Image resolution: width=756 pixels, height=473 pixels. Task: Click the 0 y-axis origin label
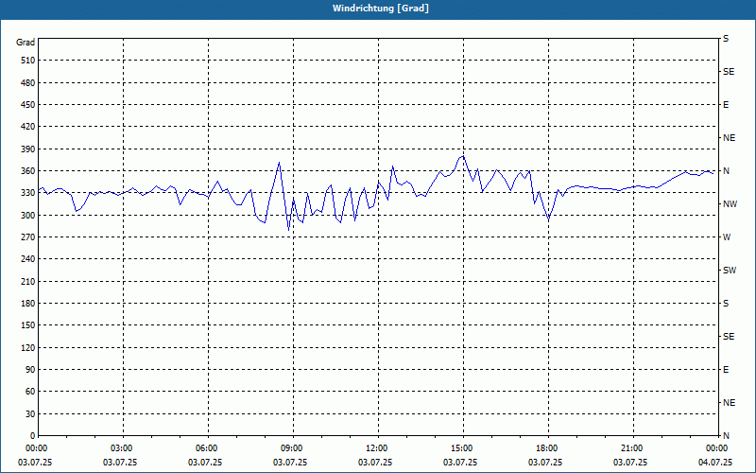coord(33,436)
